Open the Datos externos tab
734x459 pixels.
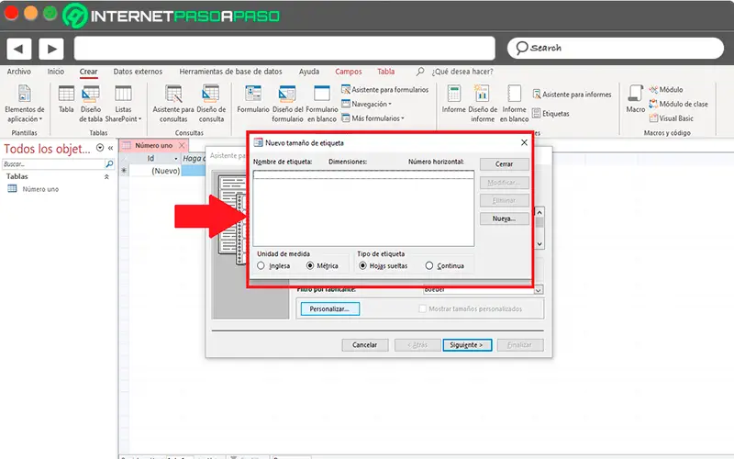(138, 72)
